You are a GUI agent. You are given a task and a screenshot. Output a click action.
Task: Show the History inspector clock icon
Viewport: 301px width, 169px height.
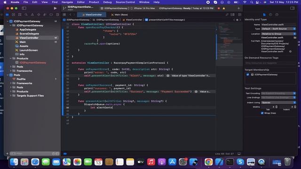pyautogui.click(x=270, y=15)
